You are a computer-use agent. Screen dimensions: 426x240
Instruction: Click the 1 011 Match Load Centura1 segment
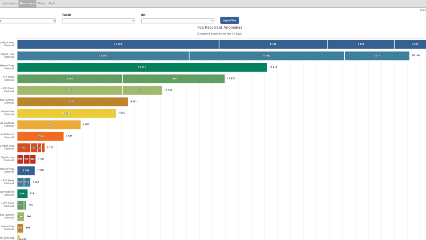(x=24, y=148)
